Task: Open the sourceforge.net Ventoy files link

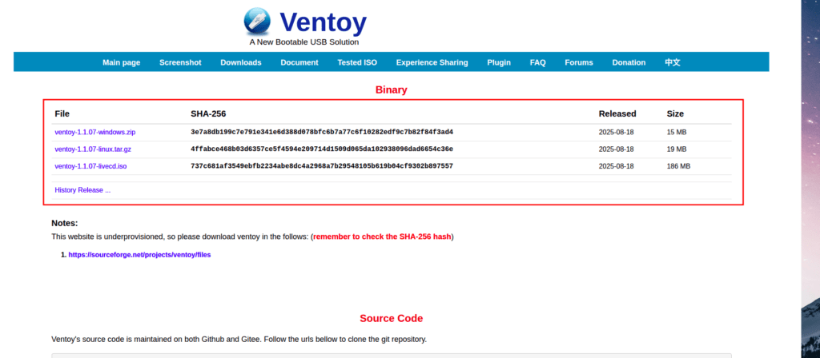Action: click(139, 255)
